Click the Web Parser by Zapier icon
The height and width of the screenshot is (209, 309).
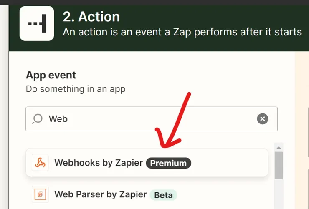(x=40, y=194)
